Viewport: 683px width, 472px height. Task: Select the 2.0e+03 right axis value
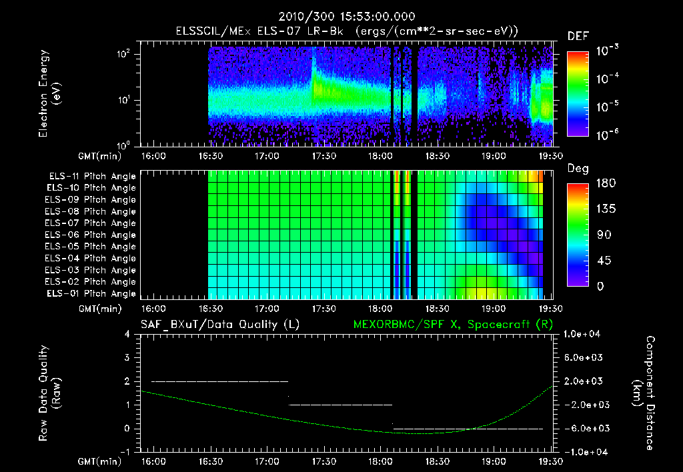point(584,381)
